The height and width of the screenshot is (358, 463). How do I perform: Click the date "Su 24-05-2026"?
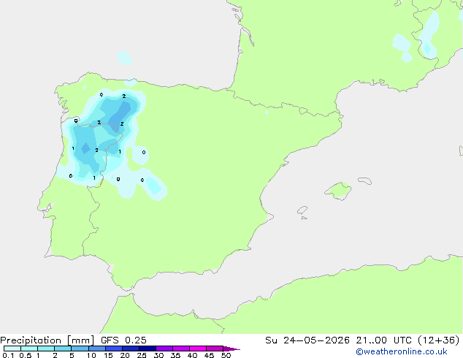[x=307, y=340]
